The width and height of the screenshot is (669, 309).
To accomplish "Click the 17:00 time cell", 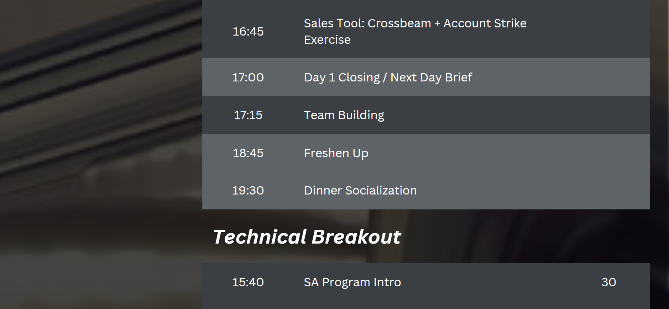I will pyautogui.click(x=248, y=77).
